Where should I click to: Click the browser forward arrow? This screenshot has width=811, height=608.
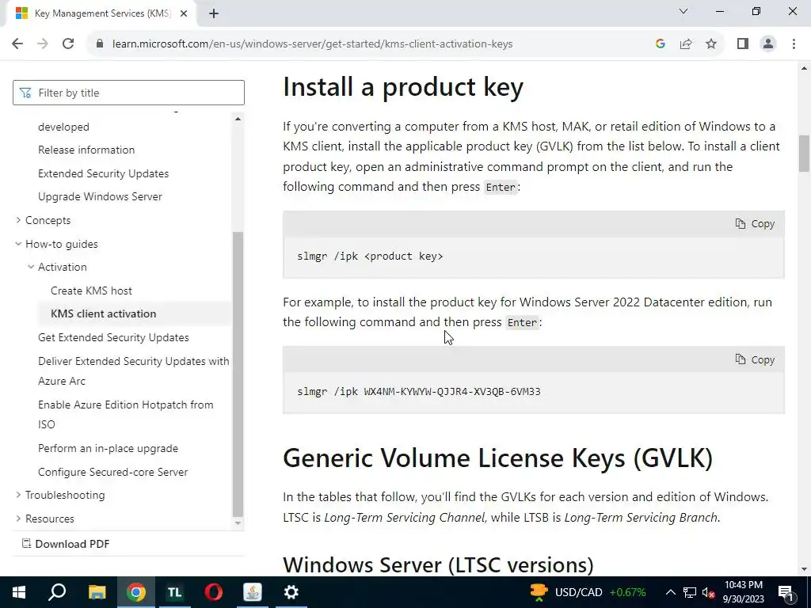(x=43, y=44)
